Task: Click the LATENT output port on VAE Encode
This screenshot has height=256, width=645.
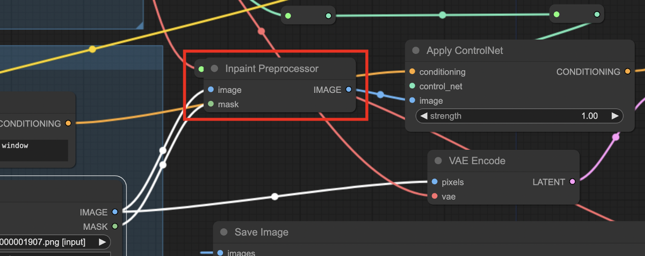Action: (572, 182)
